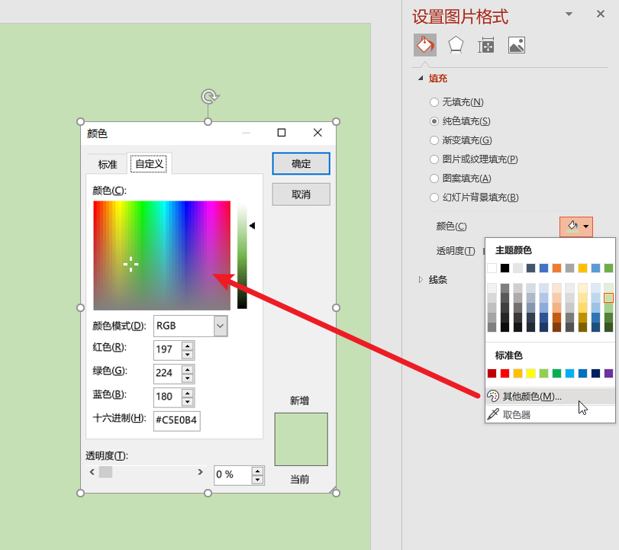This screenshot has height=550, width=619.
Task: Decrease the 绿色 value spinner
Action: pyautogui.click(x=188, y=378)
